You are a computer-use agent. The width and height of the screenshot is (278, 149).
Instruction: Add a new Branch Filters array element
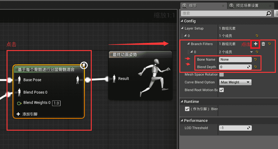pyautogui.click(x=256, y=44)
